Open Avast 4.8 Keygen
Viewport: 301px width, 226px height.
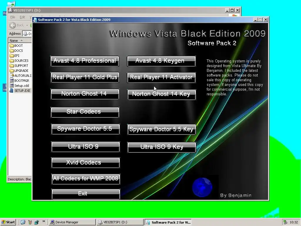pyautogui.click(x=161, y=61)
